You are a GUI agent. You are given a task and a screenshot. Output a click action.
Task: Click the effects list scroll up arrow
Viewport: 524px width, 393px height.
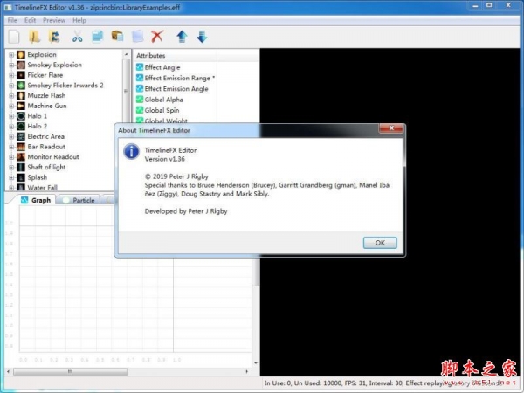(127, 54)
